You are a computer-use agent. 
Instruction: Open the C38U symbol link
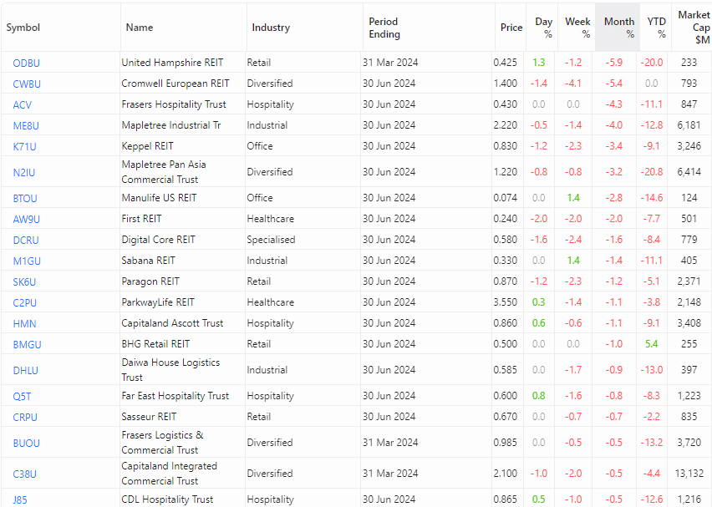tap(25, 474)
